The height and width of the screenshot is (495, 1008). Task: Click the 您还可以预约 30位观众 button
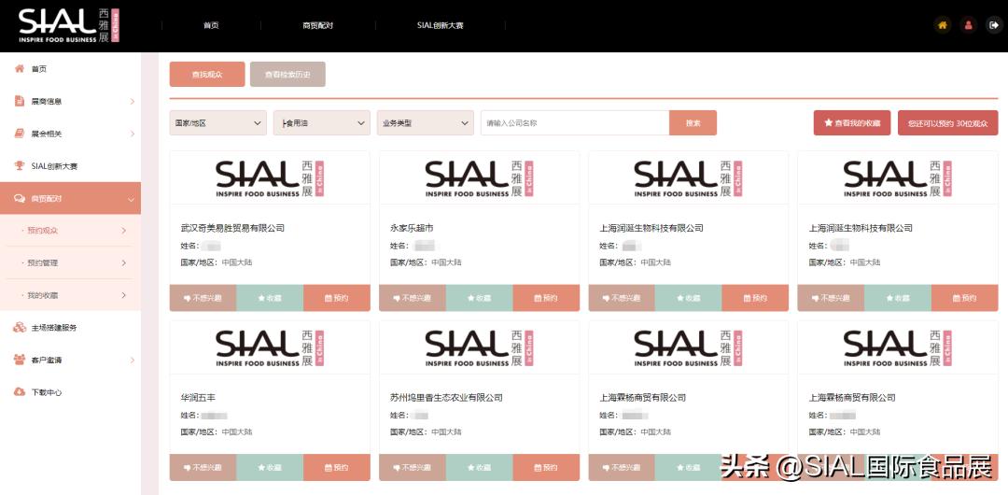click(948, 122)
